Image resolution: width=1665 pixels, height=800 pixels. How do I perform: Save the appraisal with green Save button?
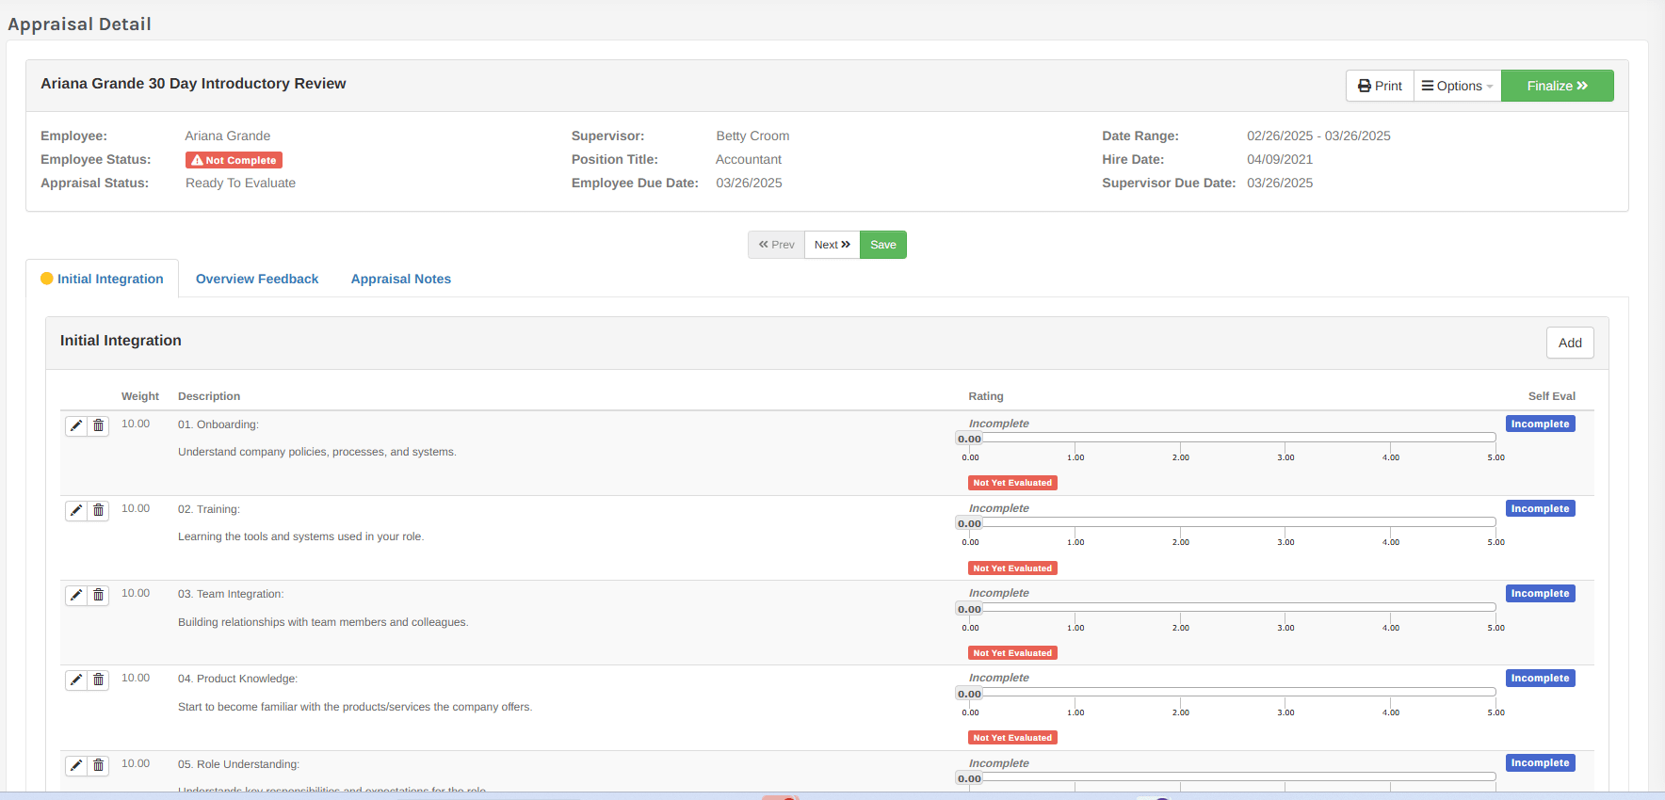[x=882, y=245]
